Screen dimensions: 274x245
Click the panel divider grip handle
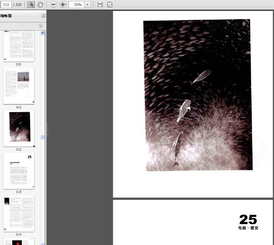pyautogui.click(x=47, y=129)
